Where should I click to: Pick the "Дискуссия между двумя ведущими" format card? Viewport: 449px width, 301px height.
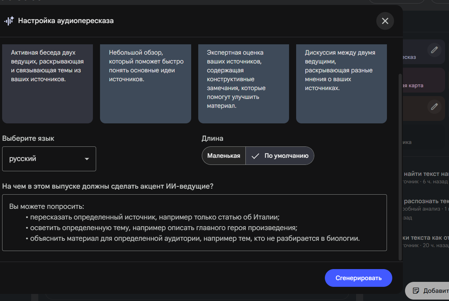pos(341,84)
